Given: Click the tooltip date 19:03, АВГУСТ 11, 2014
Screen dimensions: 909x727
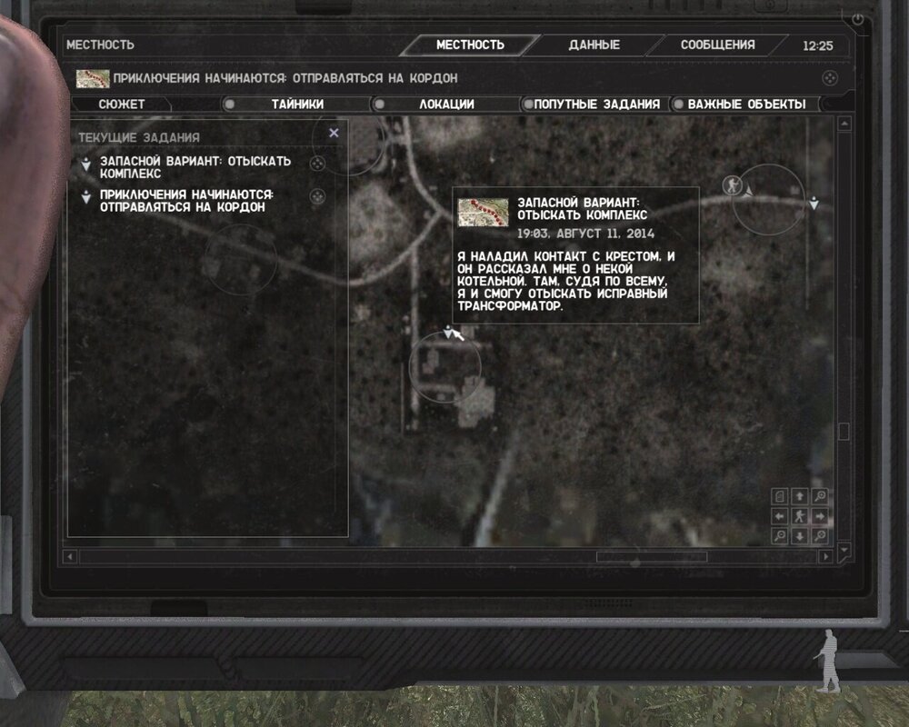Looking at the screenshot, I should point(585,234).
